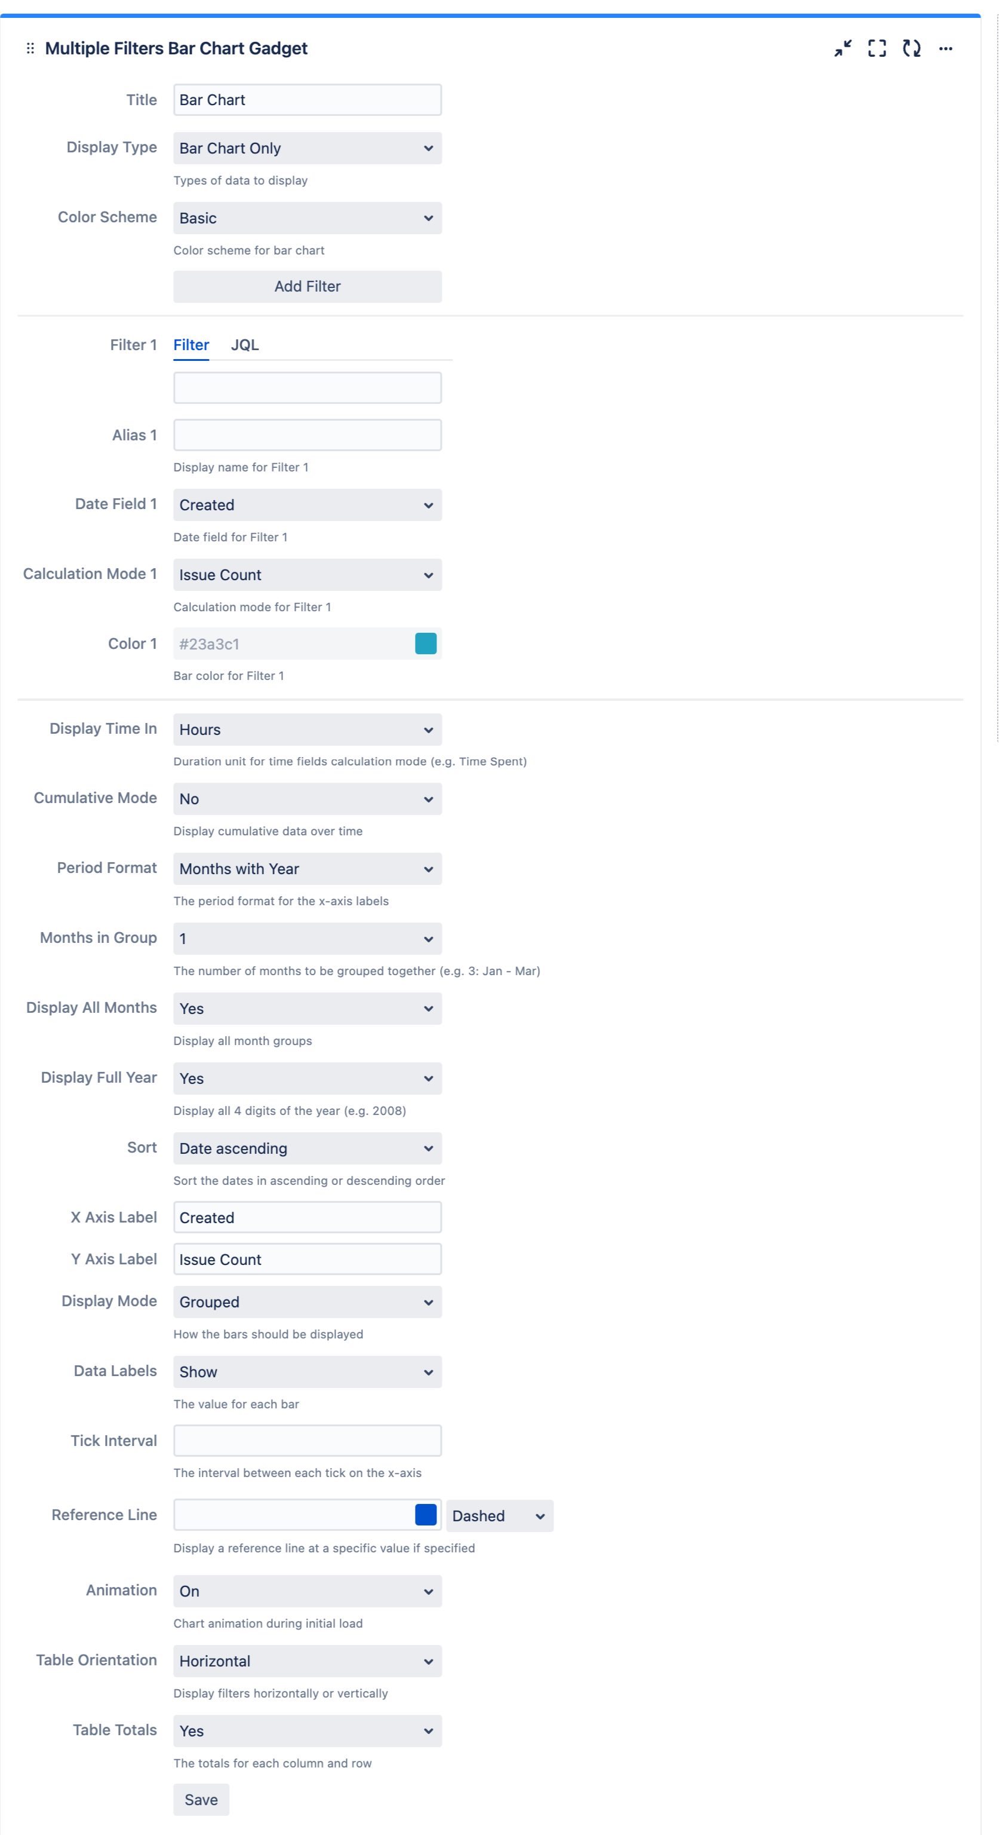The height and width of the screenshot is (1835, 999).
Task: Open the Date Field 1 dropdown
Action: coord(307,504)
